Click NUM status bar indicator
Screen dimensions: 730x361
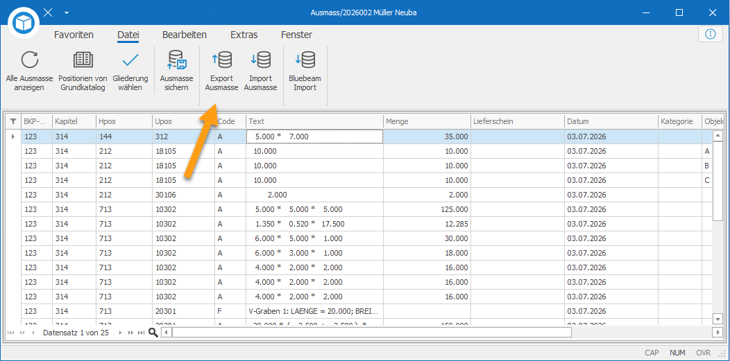click(x=677, y=353)
